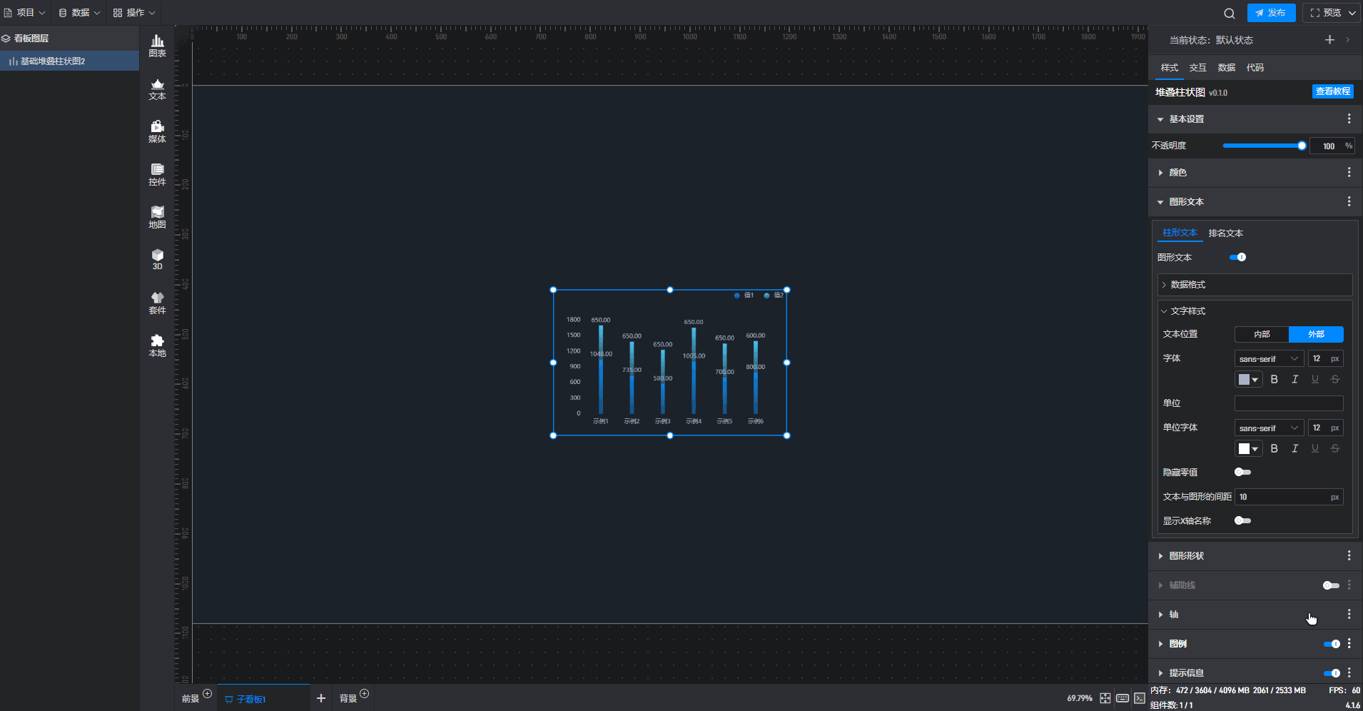The width and height of the screenshot is (1363, 711).
Task: Open the 单位字体 sans-serif font dropdown
Action: click(x=1269, y=428)
